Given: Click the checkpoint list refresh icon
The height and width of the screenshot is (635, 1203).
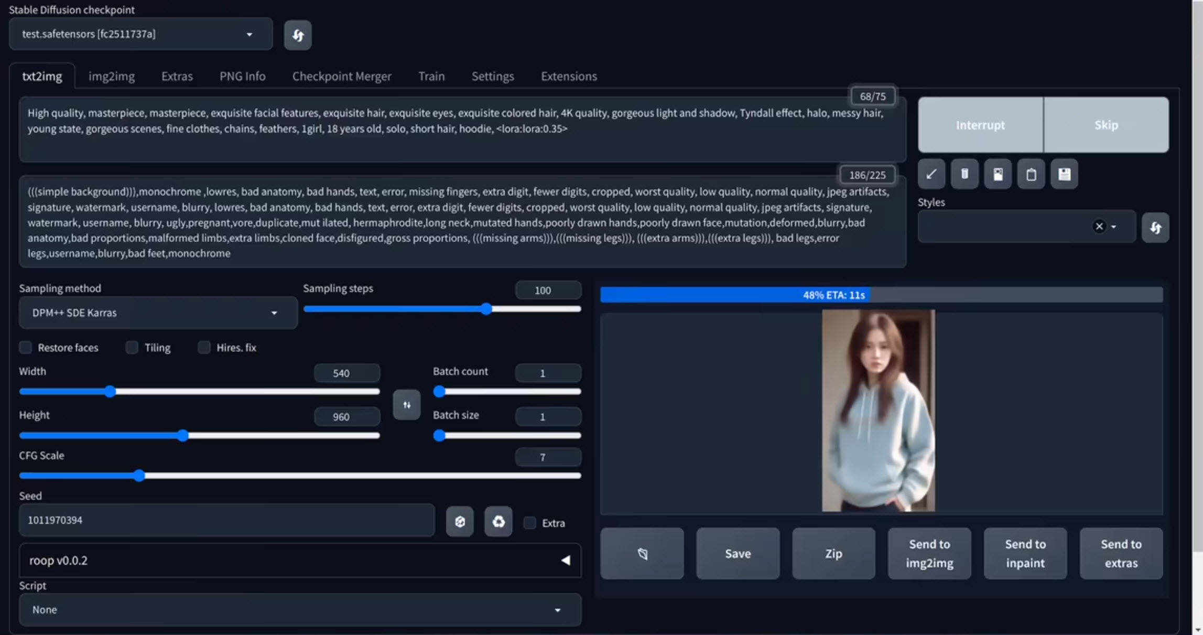Looking at the screenshot, I should coord(297,35).
